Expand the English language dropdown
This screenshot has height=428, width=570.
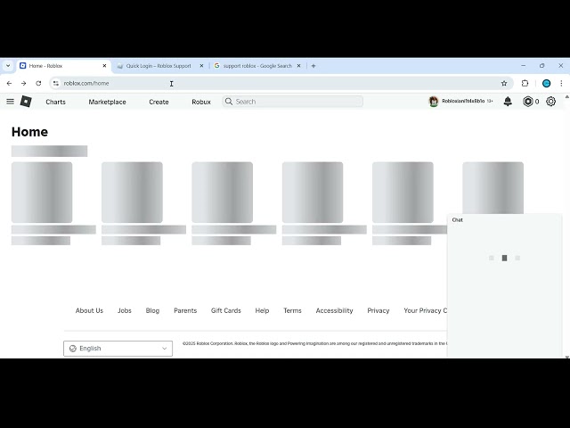[118, 349]
